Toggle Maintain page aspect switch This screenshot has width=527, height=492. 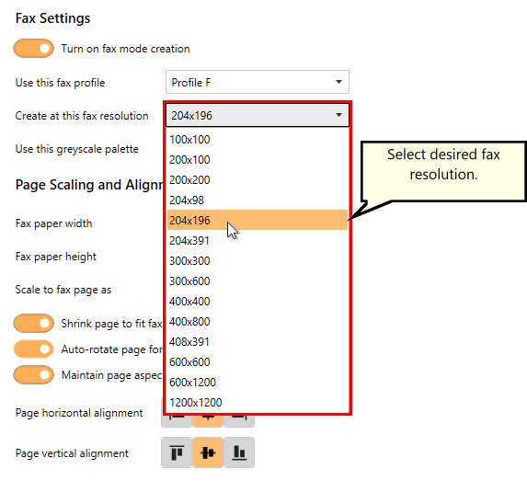click(x=34, y=374)
